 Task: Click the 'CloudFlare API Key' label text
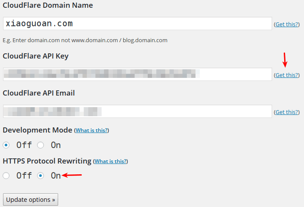pyautogui.click(x=36, y=56)
